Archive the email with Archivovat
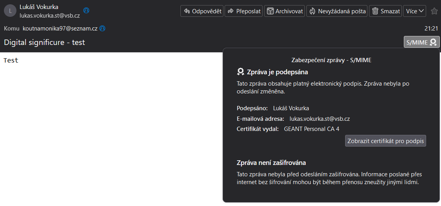 click(284, 11)
